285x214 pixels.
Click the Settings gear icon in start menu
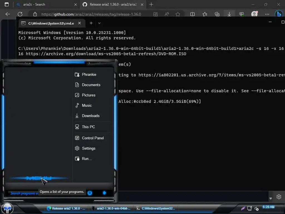coord(77,148)
